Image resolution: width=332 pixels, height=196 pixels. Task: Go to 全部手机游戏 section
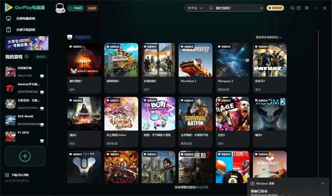tap(21, 30)
